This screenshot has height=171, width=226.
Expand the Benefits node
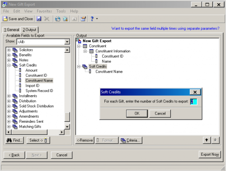[9, 55]
